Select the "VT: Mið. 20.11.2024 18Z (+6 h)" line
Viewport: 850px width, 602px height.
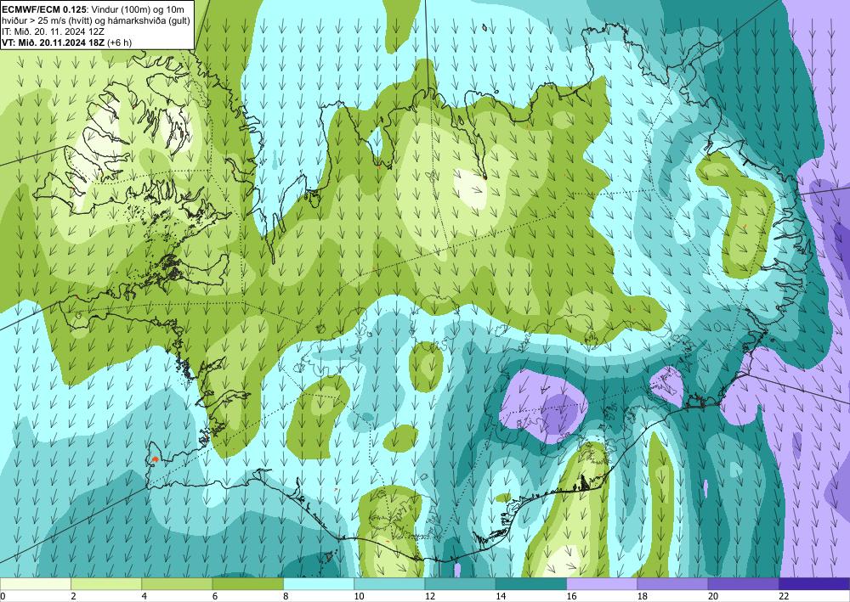click(x=66, y=42)
